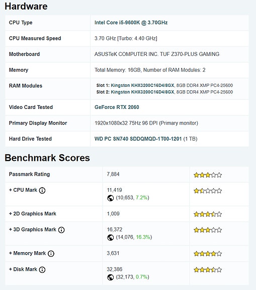The width and height of the screenshot is (256, 290).
Task: Click the info icon beside Memory Mark
Action: (51, 254)
